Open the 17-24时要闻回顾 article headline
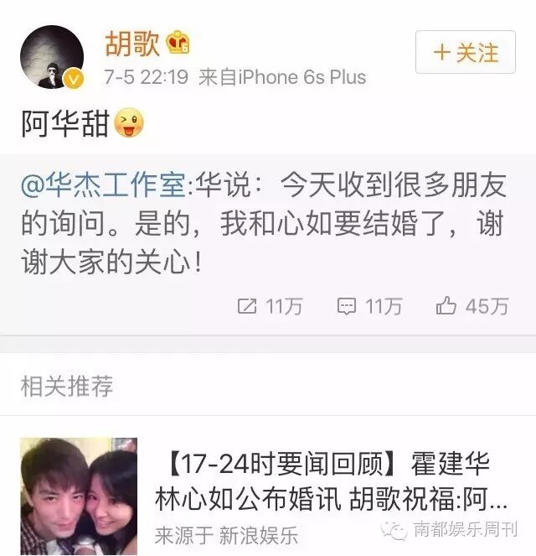The width and height of the screenshot is (536, 556). (331, 481)
